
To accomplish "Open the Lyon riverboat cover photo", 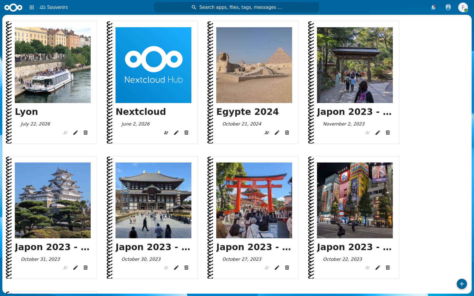I will (53, 65).
